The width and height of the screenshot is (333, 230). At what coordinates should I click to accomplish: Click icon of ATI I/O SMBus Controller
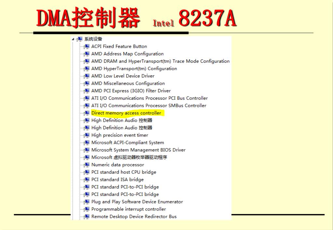click(x=87, y=106)
